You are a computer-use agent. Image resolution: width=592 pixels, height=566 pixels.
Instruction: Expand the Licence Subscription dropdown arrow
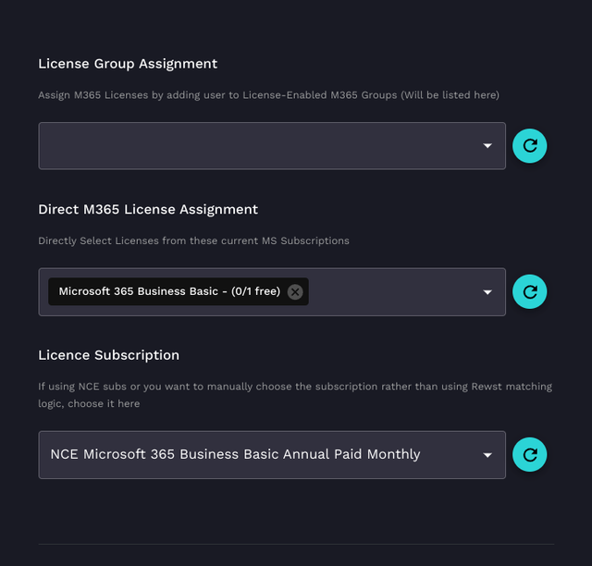(487, 455)
